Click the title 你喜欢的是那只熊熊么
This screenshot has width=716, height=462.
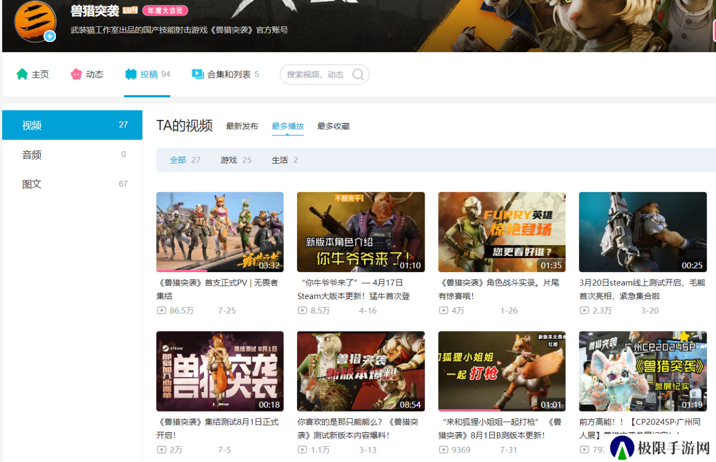358,428
